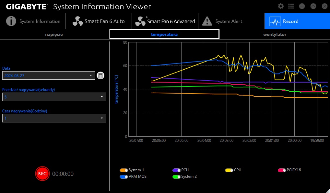Click the Smart Fan 6 Advanced fan icon

141,21
